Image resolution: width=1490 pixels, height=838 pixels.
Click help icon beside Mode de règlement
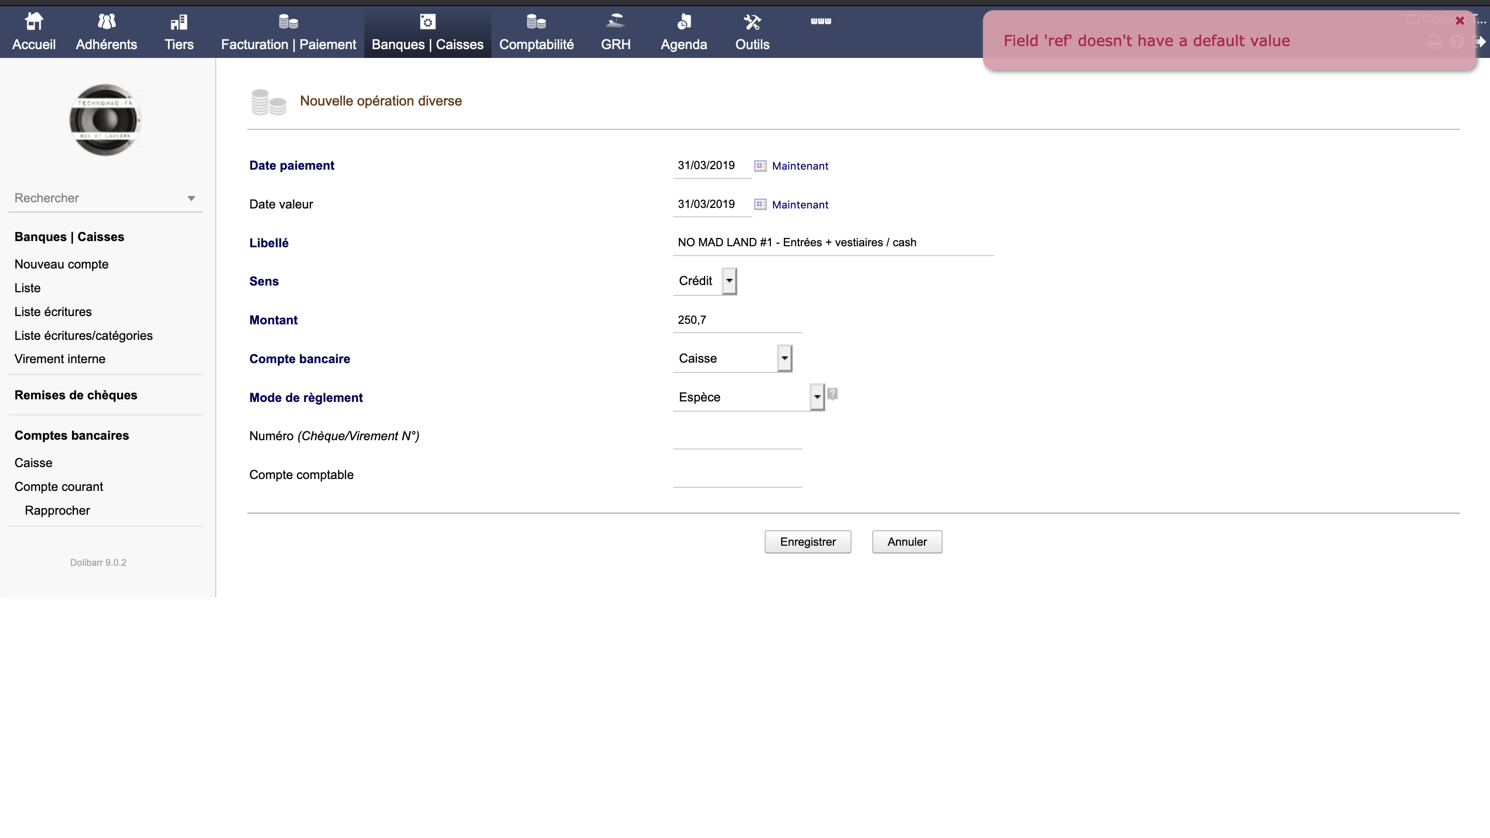832,394
